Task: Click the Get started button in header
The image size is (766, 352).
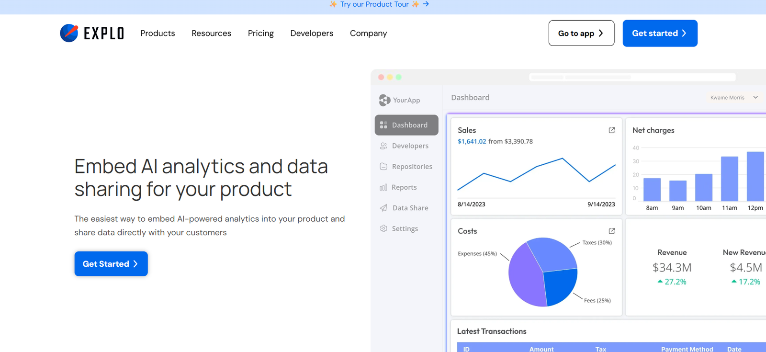Action: 659,33
